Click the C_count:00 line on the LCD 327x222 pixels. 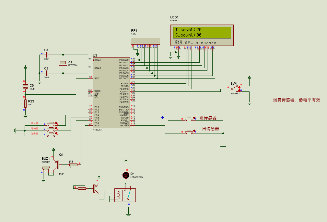click(188, 35)
